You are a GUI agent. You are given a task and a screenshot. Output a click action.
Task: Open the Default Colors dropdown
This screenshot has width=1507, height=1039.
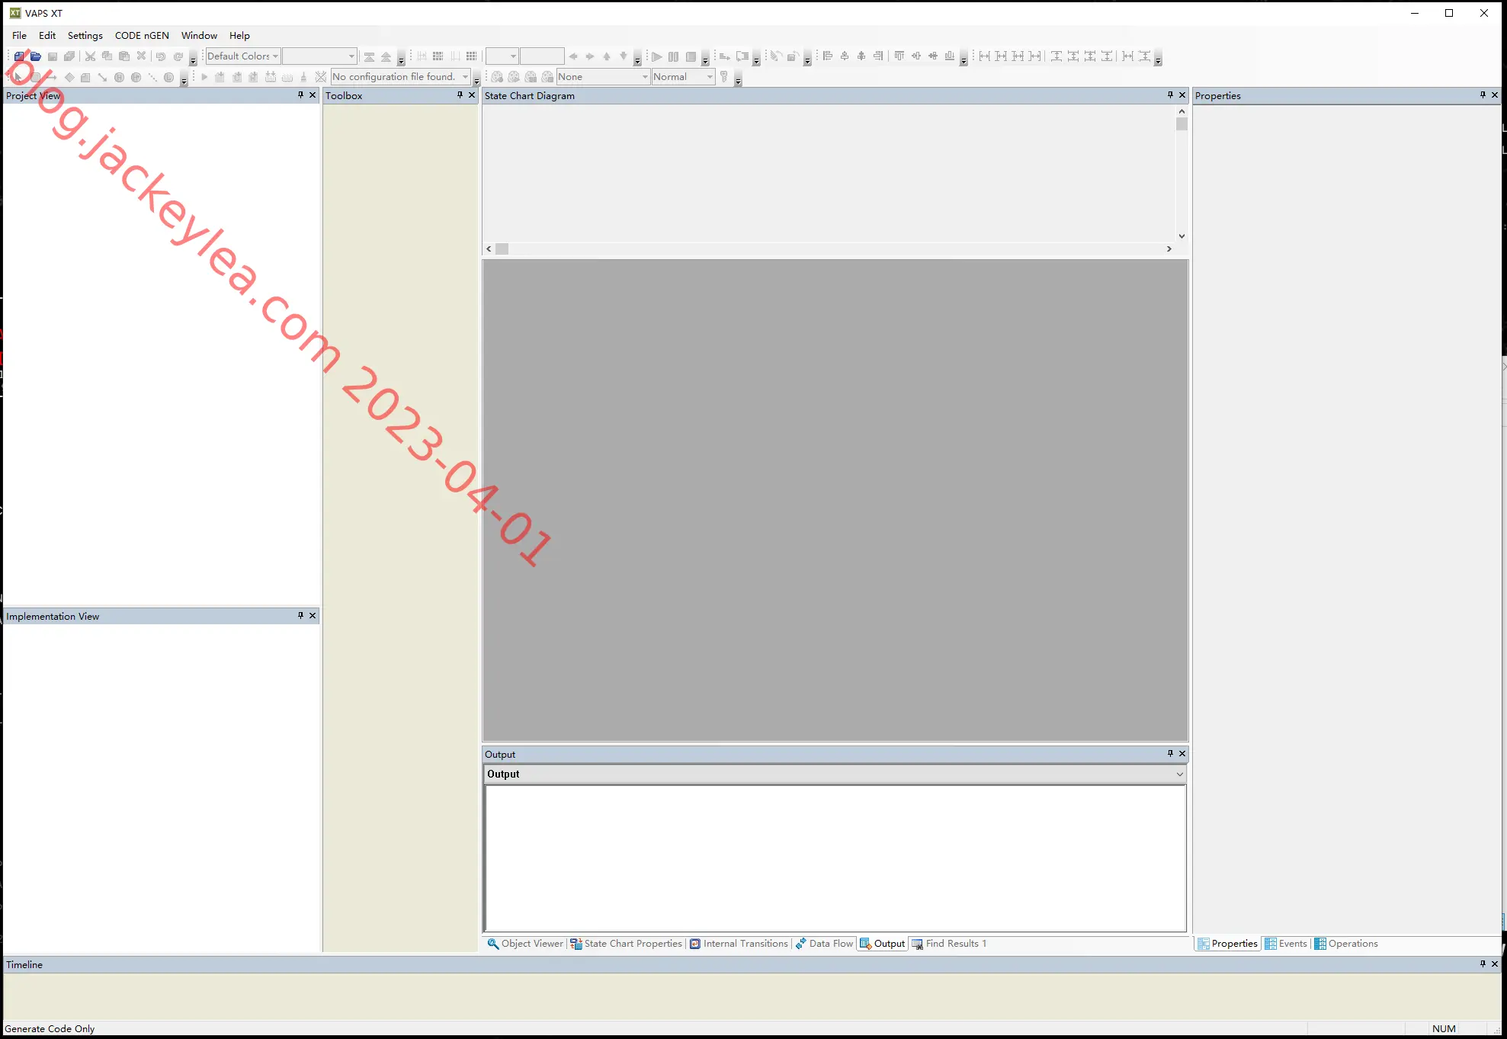243,56
